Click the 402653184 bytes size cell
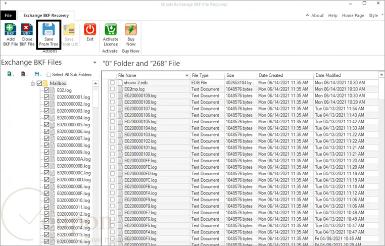 [240, 83]
